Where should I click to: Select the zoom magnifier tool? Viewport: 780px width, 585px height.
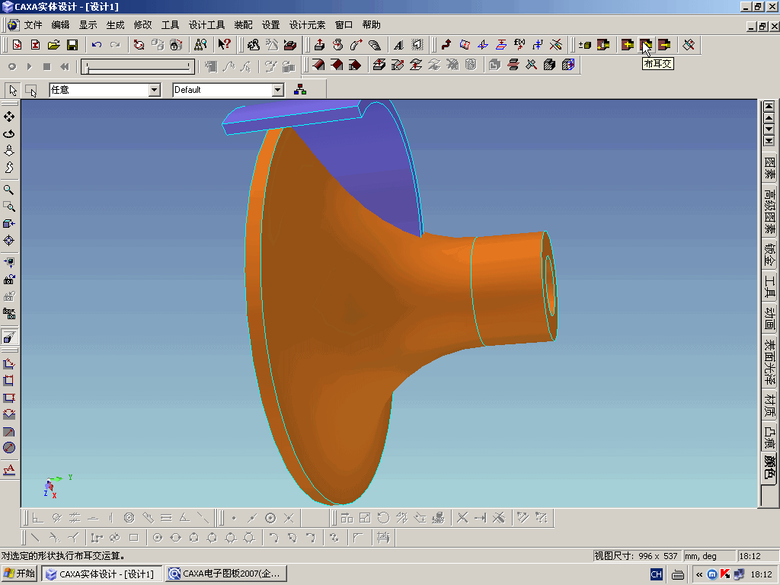[x=9, y=190]
